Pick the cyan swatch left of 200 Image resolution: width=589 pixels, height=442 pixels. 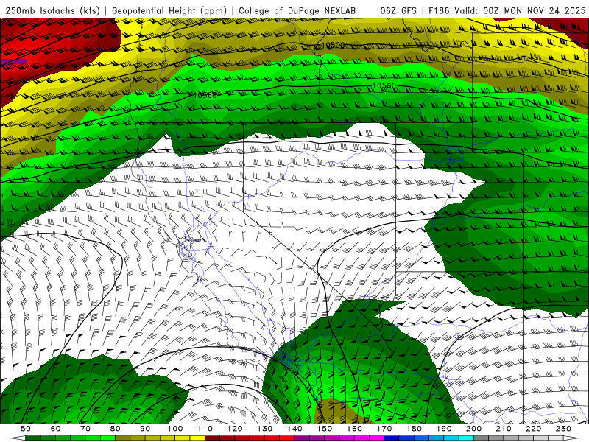tap(466, 438)
